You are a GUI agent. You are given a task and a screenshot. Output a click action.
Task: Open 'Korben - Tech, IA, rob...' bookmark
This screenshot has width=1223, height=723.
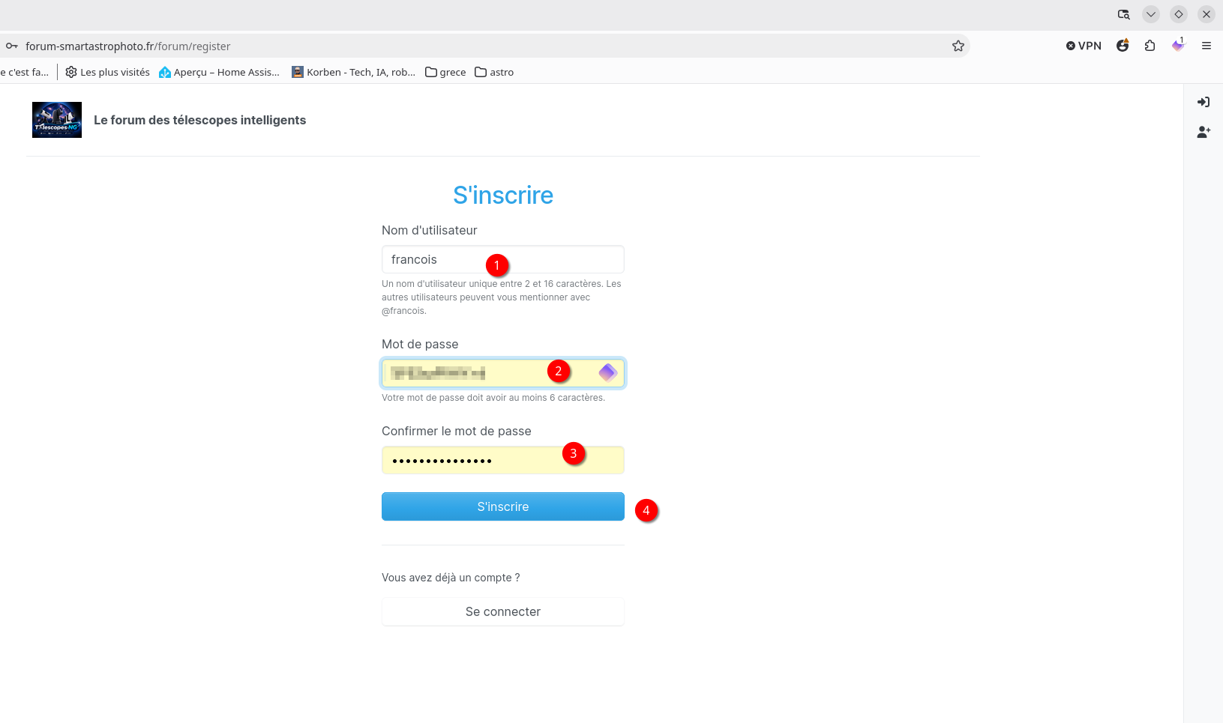click(x=353, y=72)
